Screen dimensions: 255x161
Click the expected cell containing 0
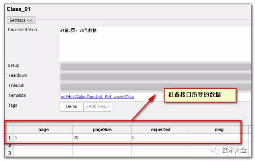[161, 137]
